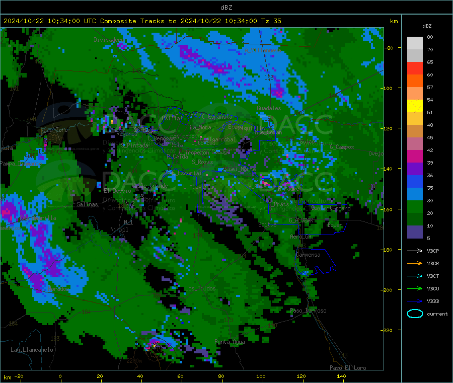Viewport: 453px width, 383px height.
Task: Click the 'km' unit label at top right
Action: (x=394, y=21)
